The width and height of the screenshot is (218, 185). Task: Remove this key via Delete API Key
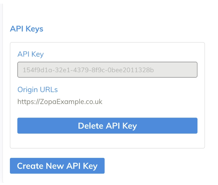[107, 126]
